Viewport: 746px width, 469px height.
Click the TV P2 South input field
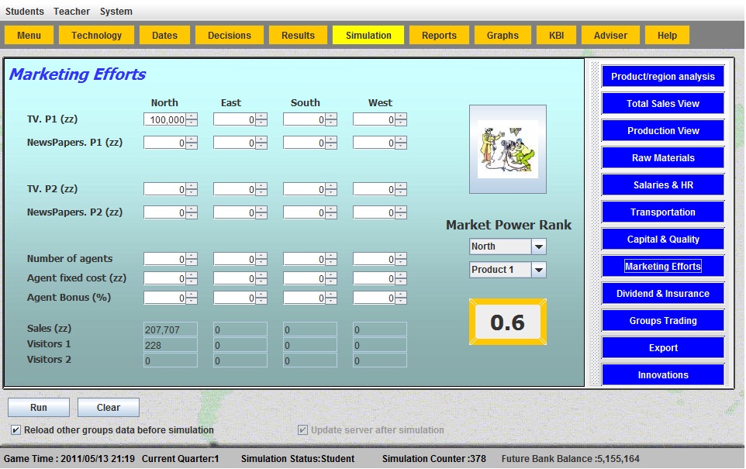coord(304,189)
